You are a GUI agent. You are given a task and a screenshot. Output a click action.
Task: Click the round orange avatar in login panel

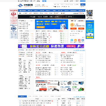point(72,25)
